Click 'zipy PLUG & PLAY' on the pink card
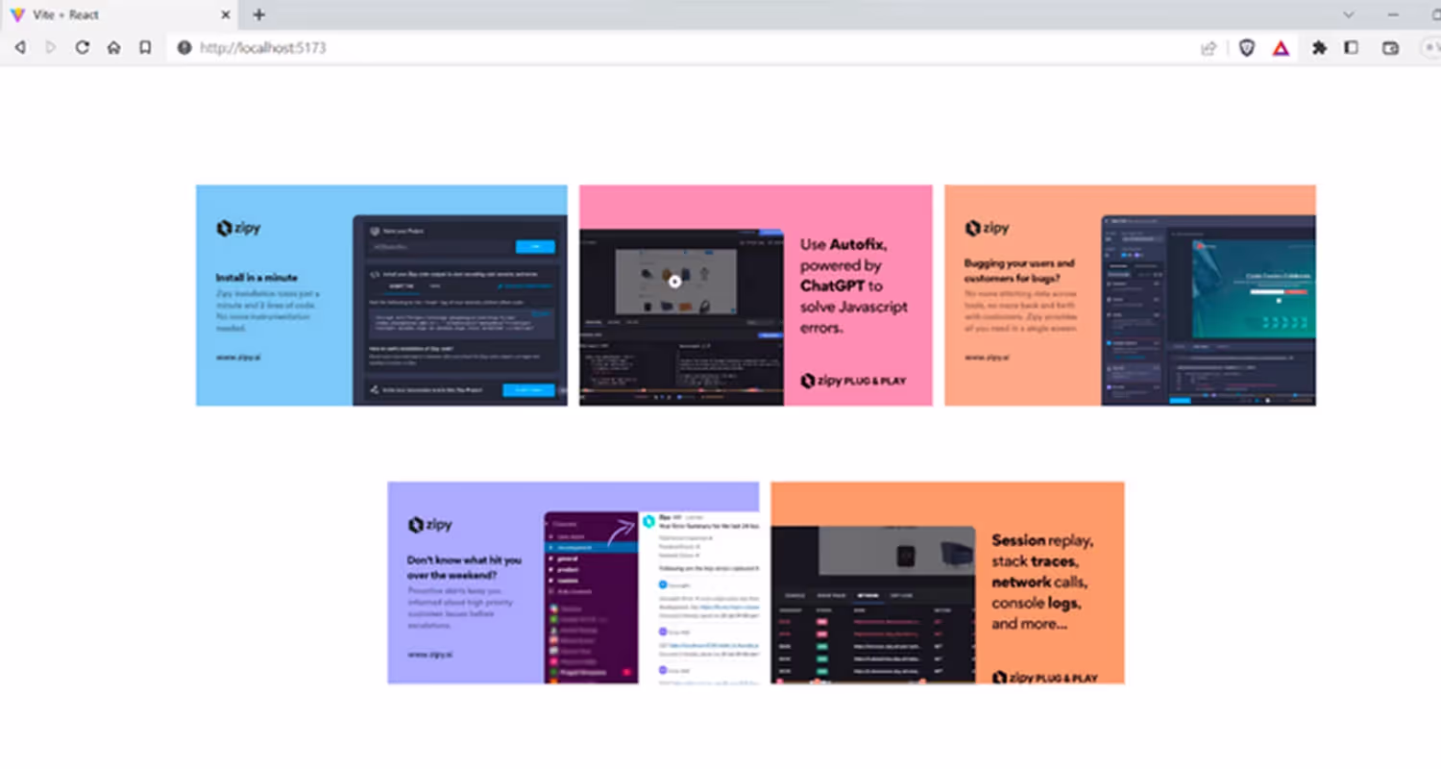Screen dimensions: 1441x769 point(853,381)
